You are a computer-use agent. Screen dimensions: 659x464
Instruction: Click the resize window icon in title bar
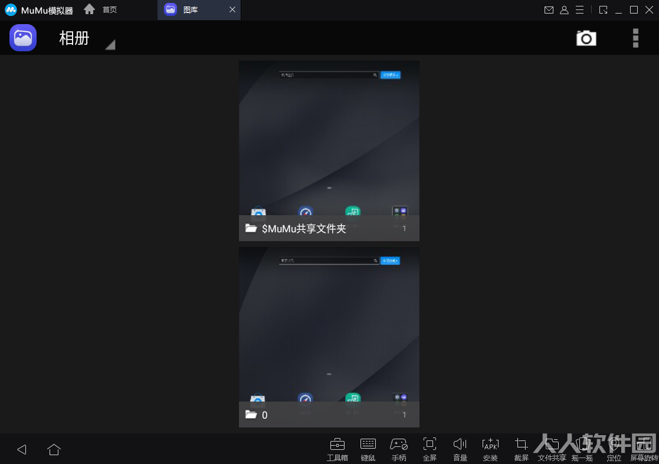(x=603, y=9)
